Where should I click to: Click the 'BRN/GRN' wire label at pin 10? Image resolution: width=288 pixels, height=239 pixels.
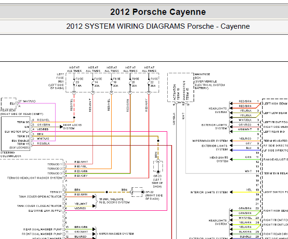click(x=81, y=227)
